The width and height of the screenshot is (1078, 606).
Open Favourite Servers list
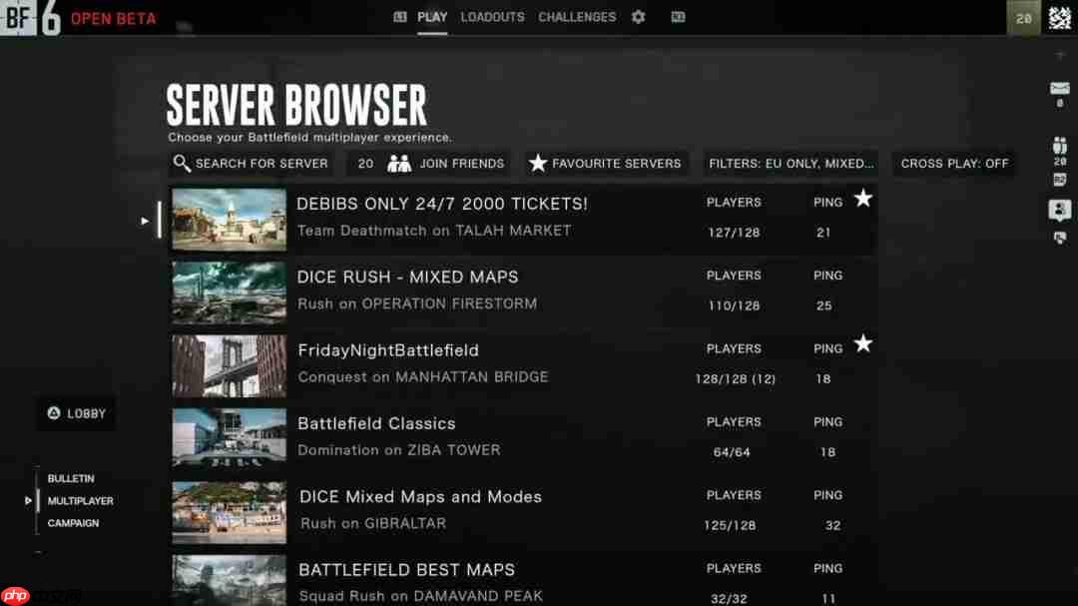point(606,164)
